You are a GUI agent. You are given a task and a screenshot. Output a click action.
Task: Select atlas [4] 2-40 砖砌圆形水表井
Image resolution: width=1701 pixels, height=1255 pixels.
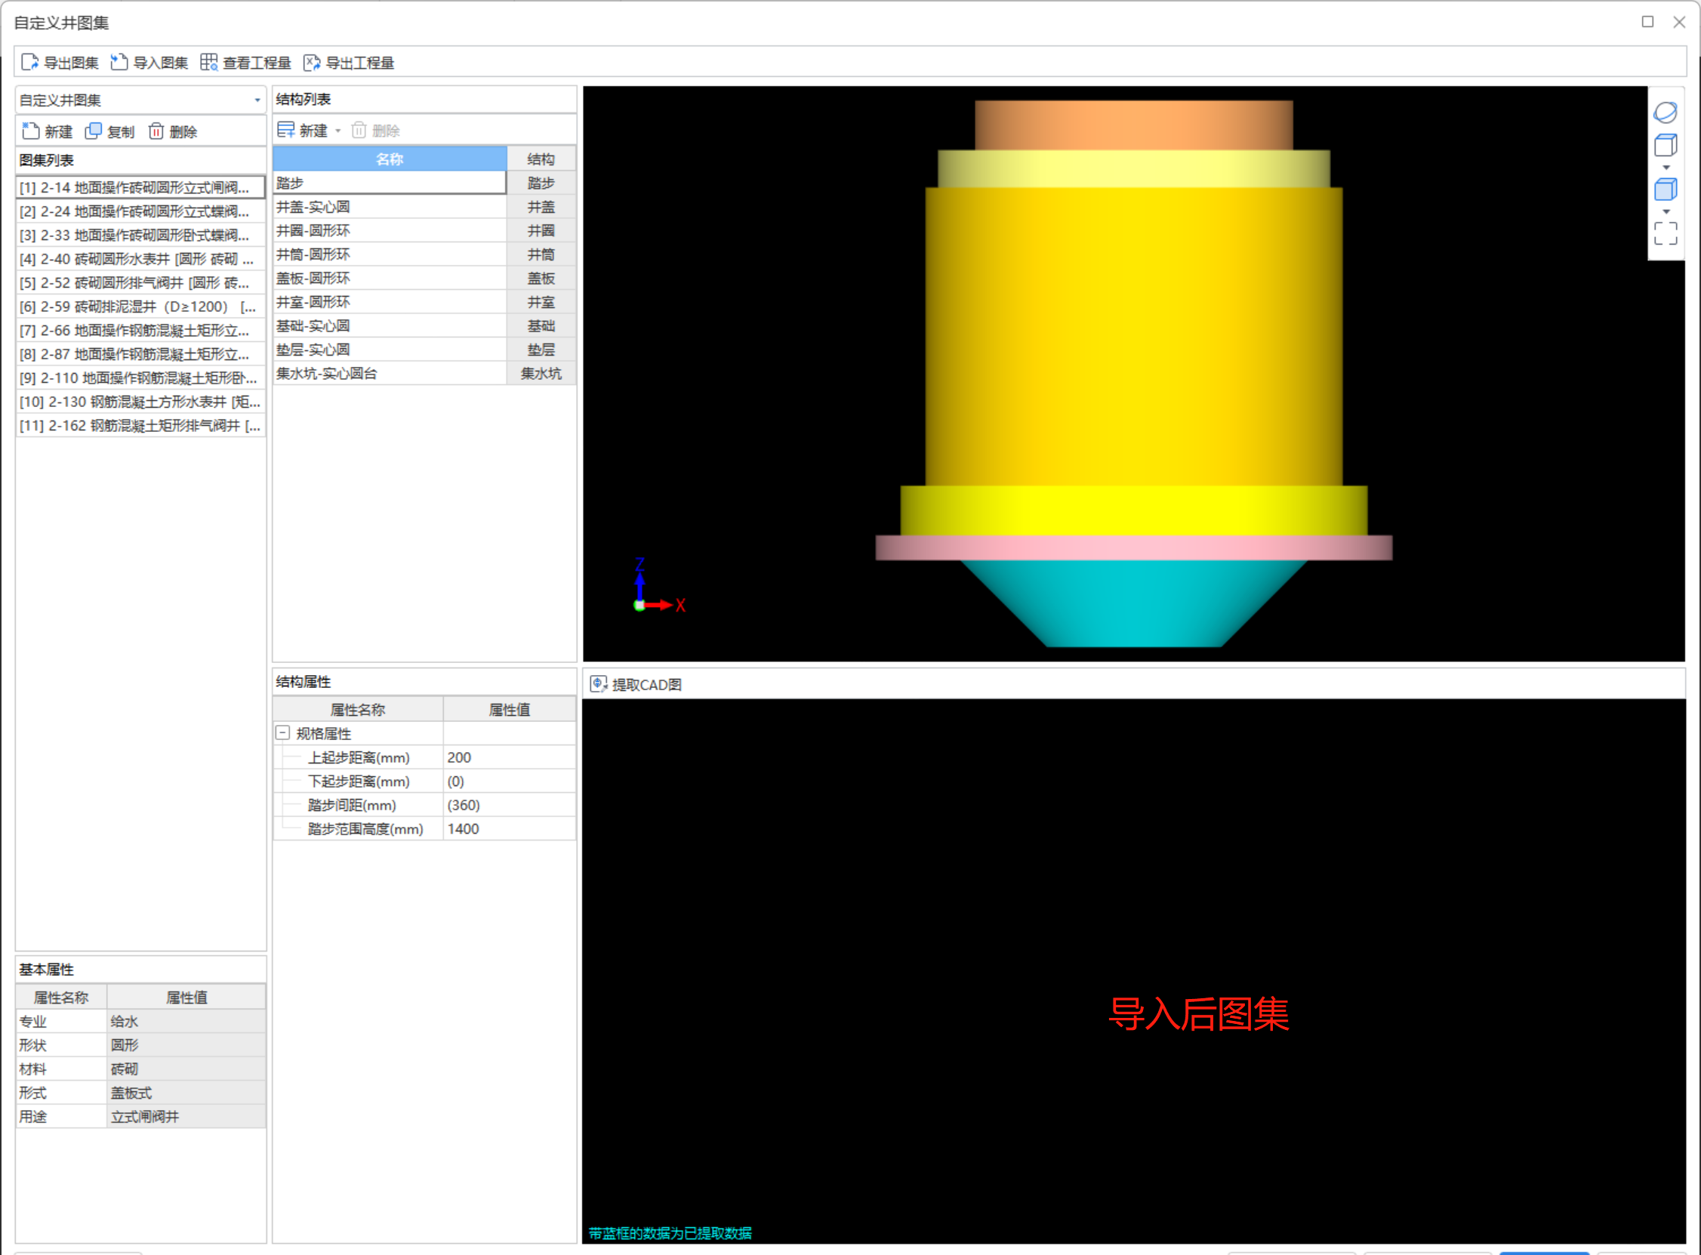(x=137, y=259)
